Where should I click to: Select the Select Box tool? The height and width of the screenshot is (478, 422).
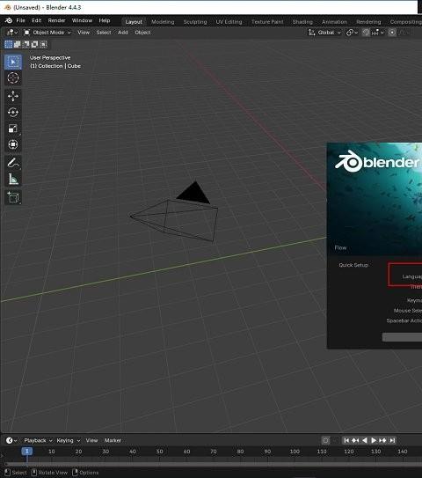click(x=13, y=62)
